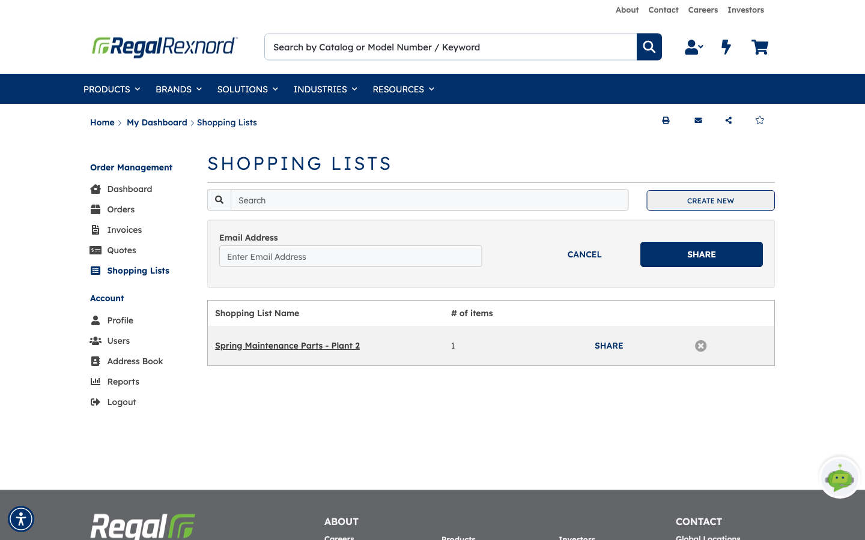This screenshot has height=540, width=865.
Task: Go to My Dashboard breadcrumb
Action: tap(157, 122)
